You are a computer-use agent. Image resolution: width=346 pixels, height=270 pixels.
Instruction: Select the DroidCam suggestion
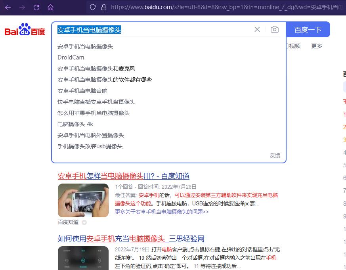point(71,57)
